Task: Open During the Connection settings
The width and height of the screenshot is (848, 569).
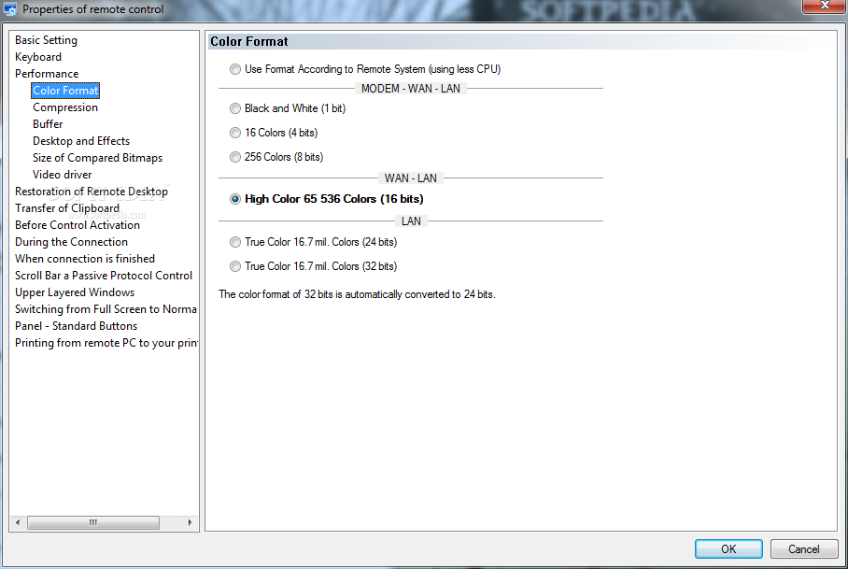Action: tap(71, 241)
